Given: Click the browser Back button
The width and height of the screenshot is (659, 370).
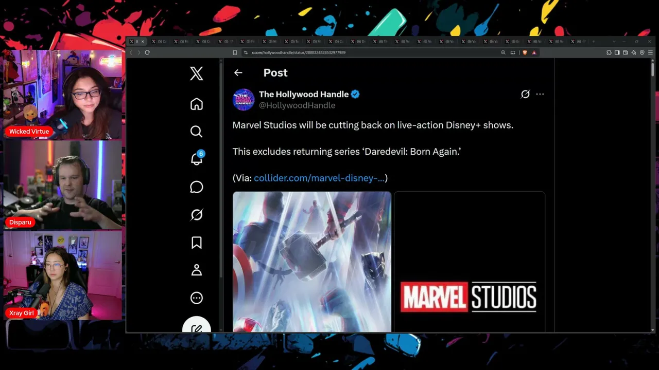Looking at the screenshot, I should pos(131,52).
